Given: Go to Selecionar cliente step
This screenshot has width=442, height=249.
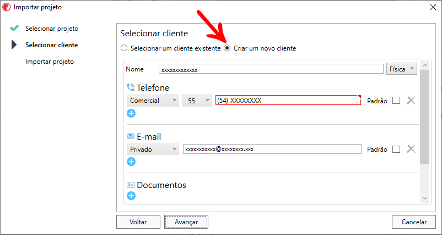Looking at the screenshot, I should click(52, 45).
